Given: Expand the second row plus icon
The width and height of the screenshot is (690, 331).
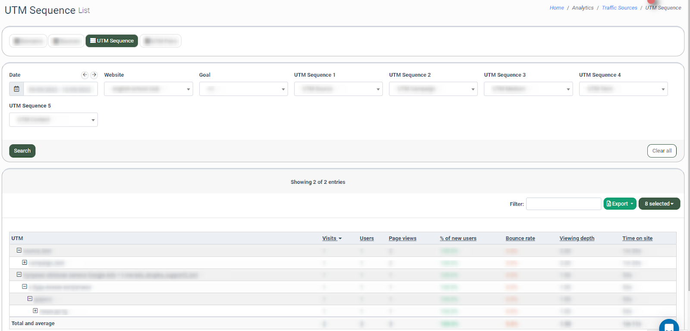Looking at the screenshot, I should pos(25,262).
